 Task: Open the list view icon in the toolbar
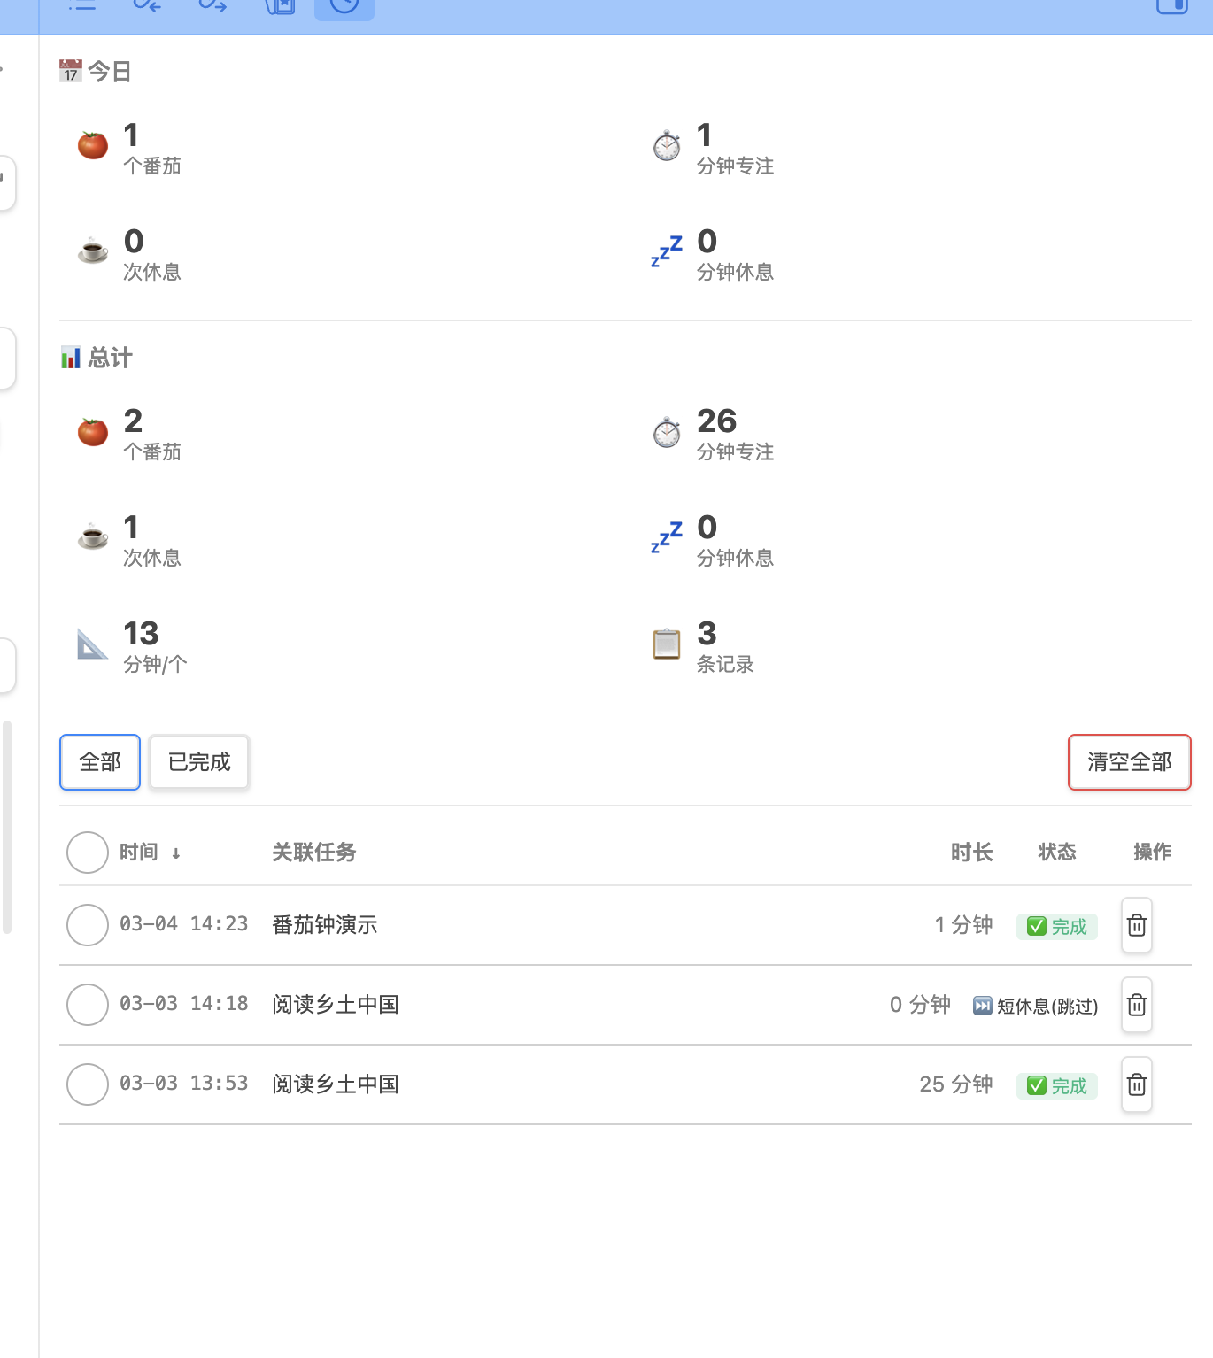82,5
